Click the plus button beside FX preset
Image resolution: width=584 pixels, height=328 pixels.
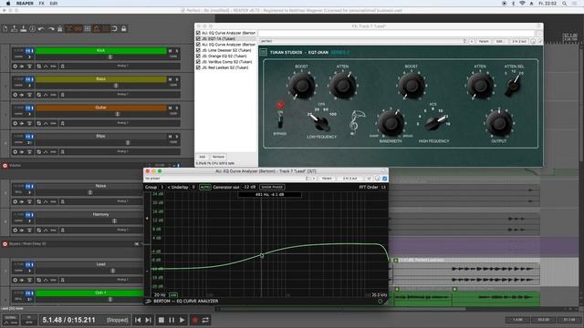[472, 41]
